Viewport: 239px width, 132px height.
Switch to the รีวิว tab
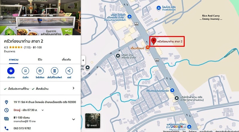(x=40, y=60)
